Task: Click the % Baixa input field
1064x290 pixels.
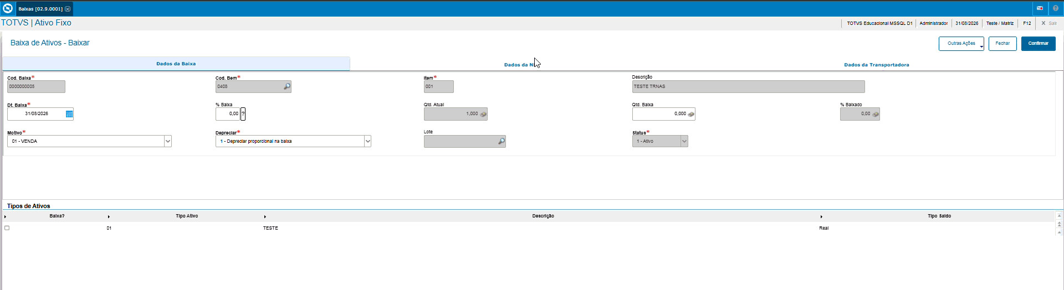Action: 228,113
